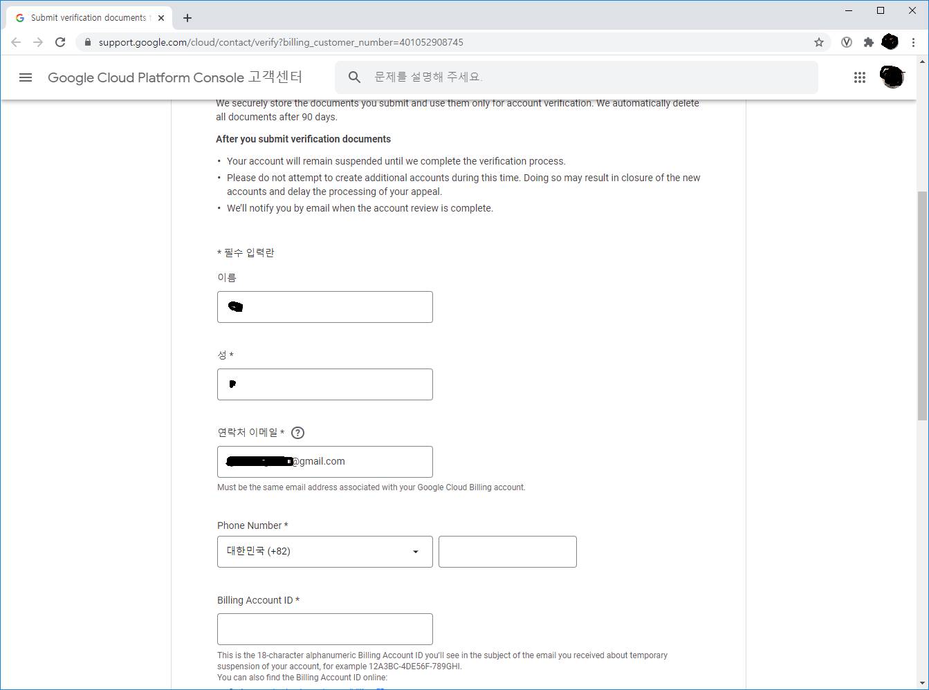Click the 'Must be the same email address' hint

click(371, 487)
